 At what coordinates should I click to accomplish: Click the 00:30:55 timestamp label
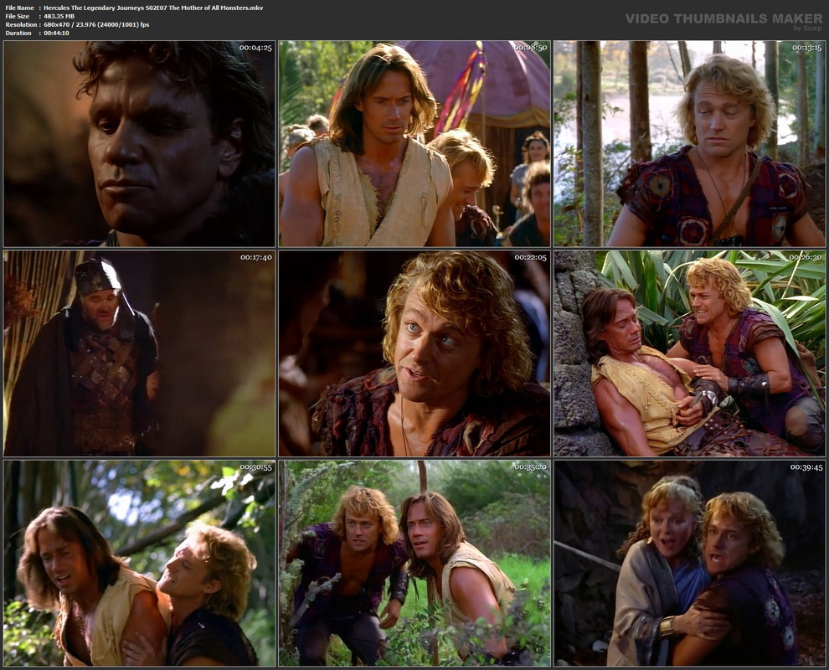pyautogui.click(x=256, y=467)
